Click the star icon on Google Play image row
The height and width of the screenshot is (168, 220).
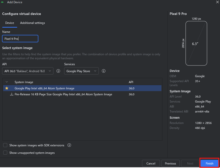coord(7,88)
